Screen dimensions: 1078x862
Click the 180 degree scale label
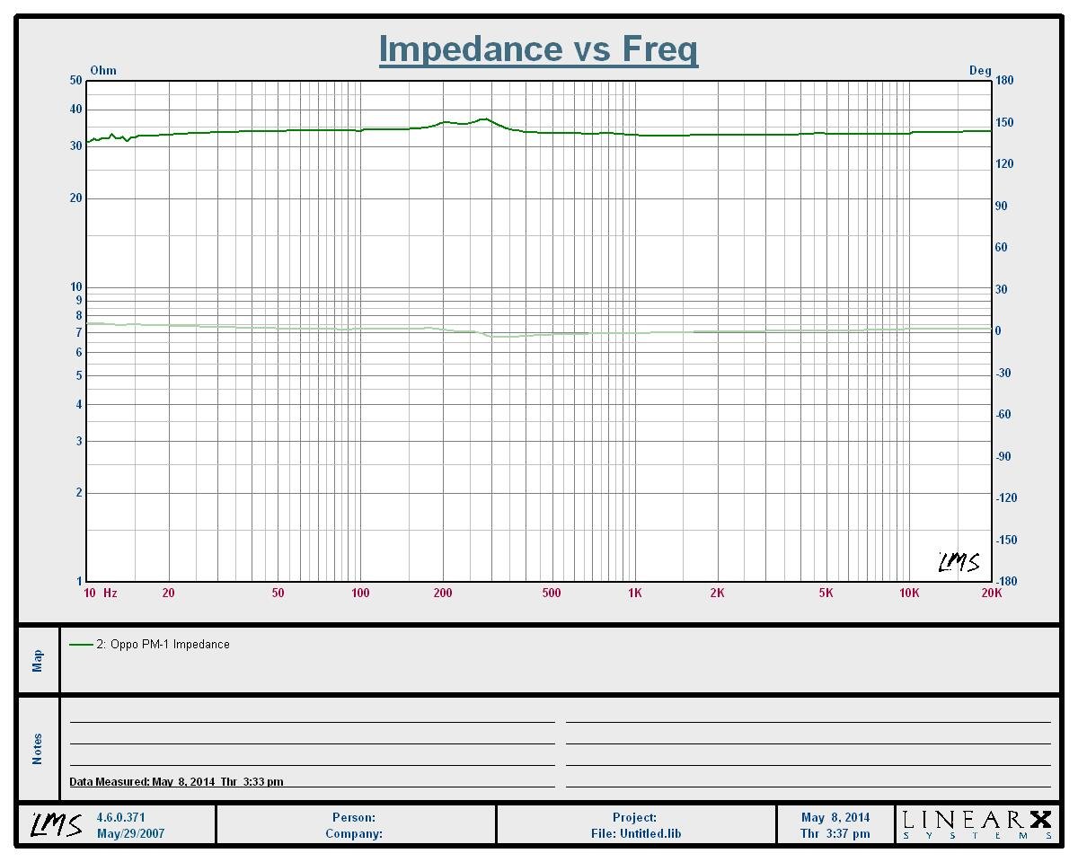point(1004,81)
